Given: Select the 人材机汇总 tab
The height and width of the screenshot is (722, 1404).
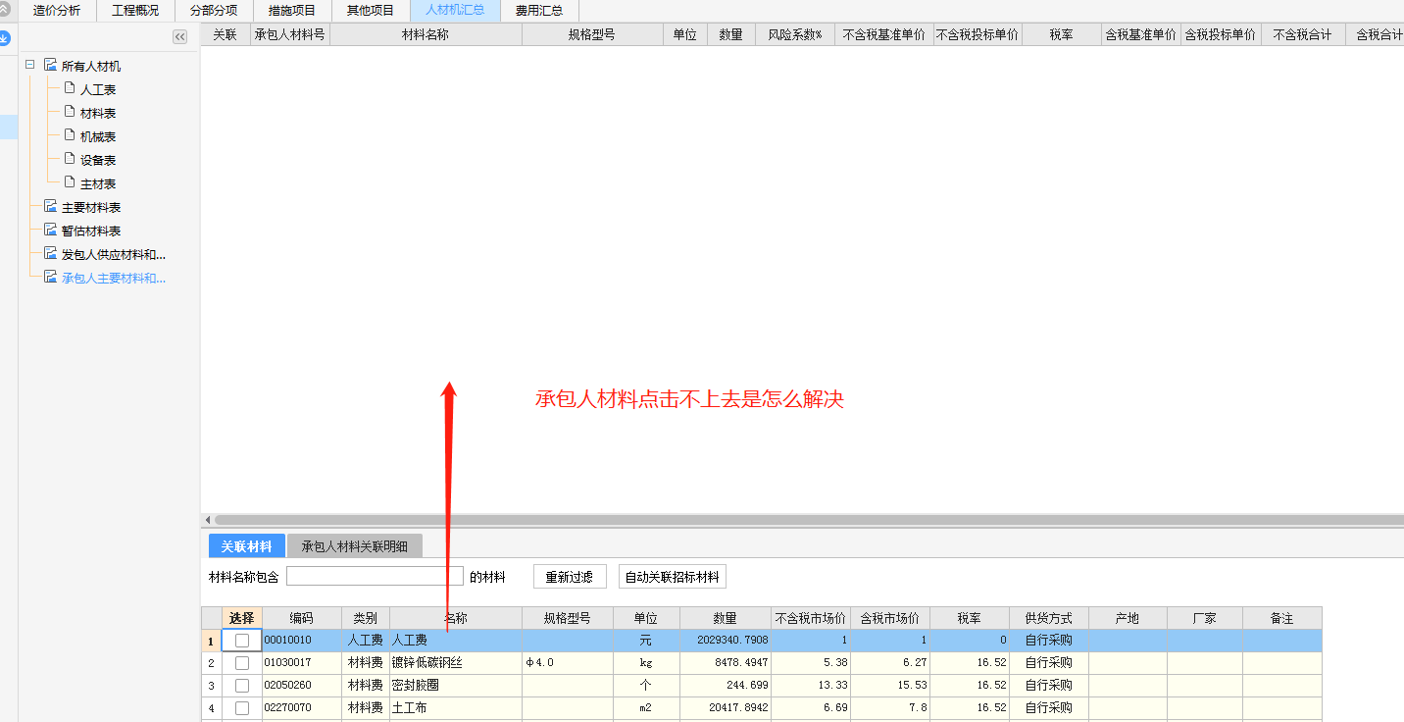Looking at the screenshot, I should pos(455,11).
